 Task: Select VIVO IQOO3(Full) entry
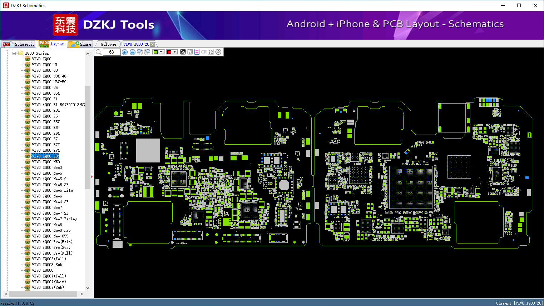tap(49, 259)
